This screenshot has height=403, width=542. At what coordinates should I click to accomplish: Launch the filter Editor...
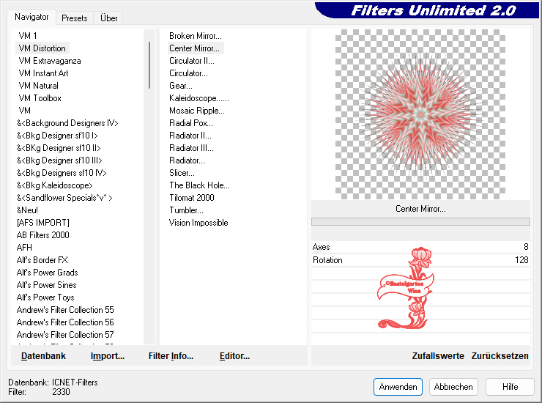tap(234, 356)
